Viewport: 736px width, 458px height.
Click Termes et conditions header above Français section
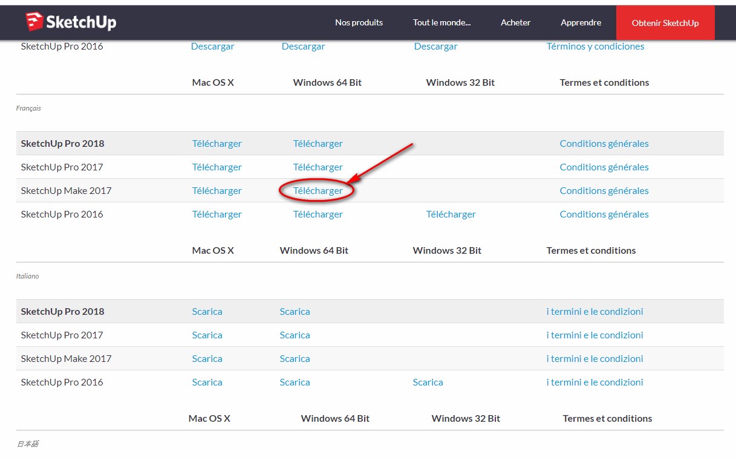point(605,83)
